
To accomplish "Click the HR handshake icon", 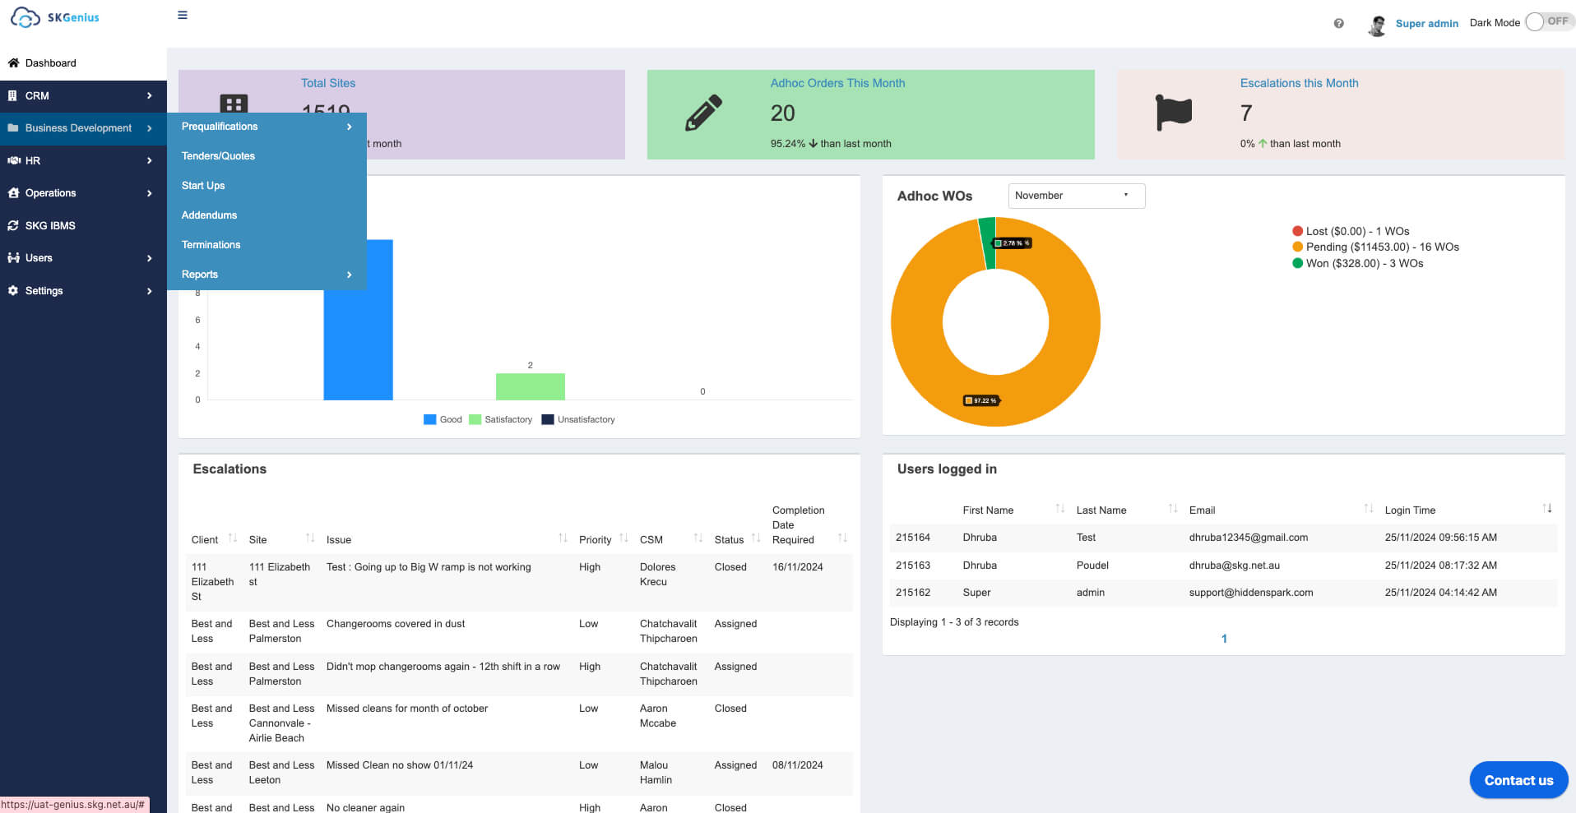I will (x=14, y=160).
